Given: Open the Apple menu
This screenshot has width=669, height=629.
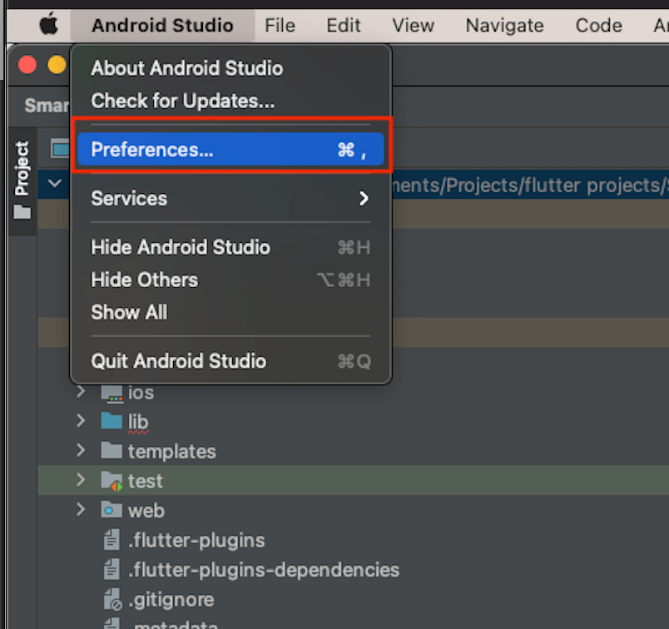Looking at the screenshot, I should tap(49, 25).
